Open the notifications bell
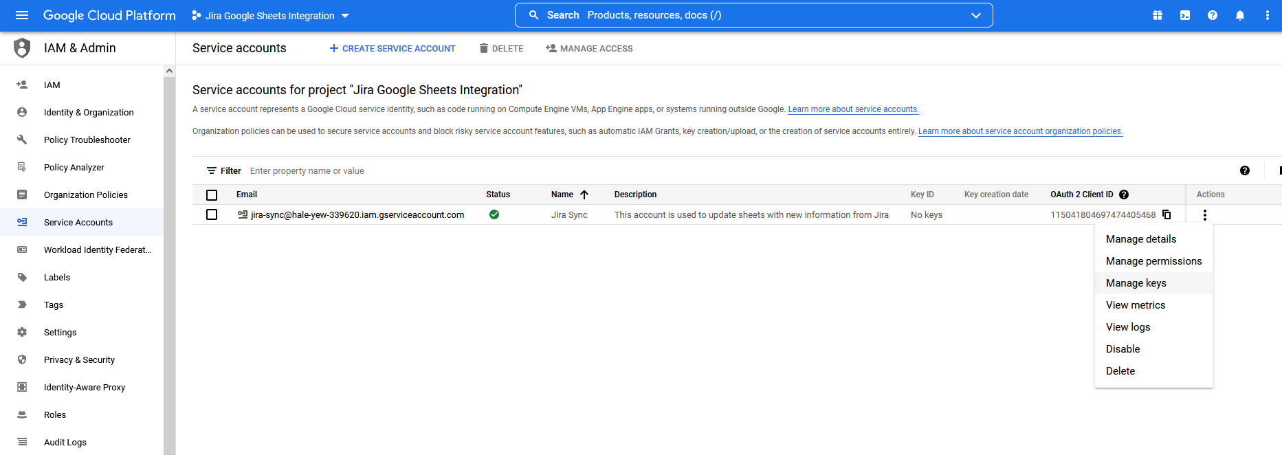Viewport: 1282px width, 455px height. coord(1240,15)
